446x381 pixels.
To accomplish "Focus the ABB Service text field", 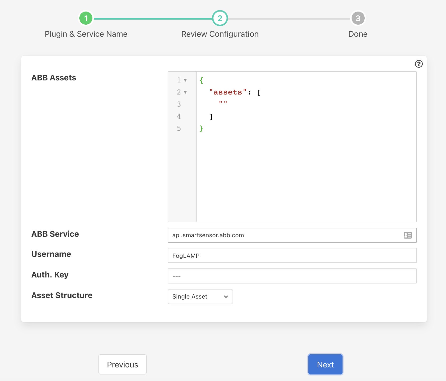I will (x=284, y=235).
